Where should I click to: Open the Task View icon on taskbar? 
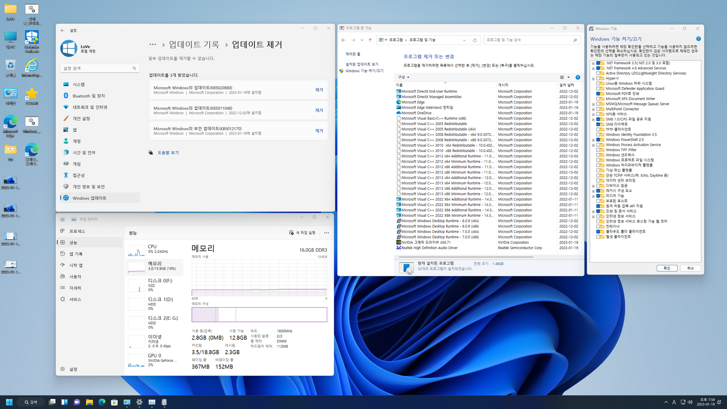(52, 402)
